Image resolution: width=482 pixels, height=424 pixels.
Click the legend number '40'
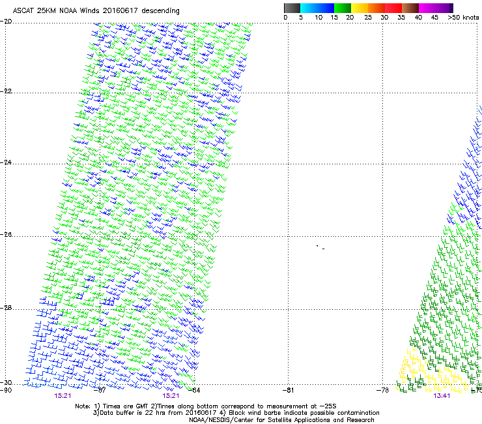pyautogui.click(x=418, y=18)
